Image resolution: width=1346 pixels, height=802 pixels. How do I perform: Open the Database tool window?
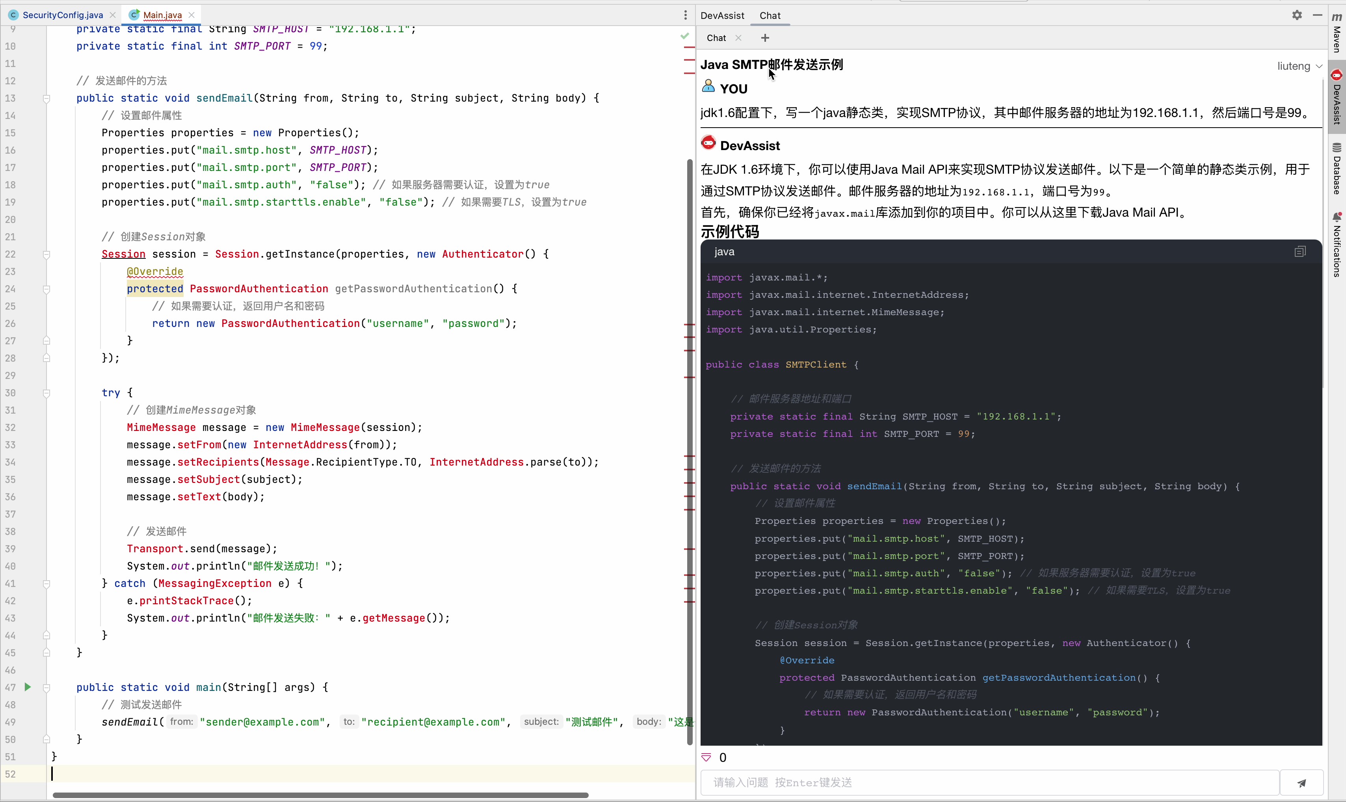click(1337, 169)
